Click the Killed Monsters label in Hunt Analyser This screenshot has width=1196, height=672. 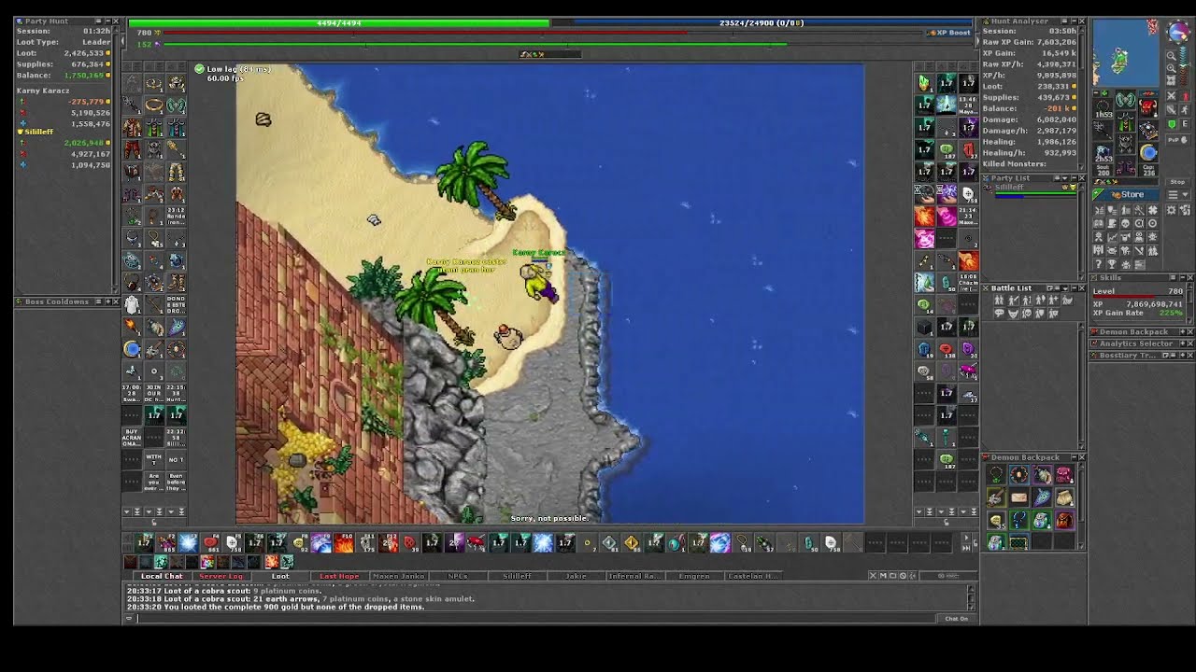point(1015,164)
